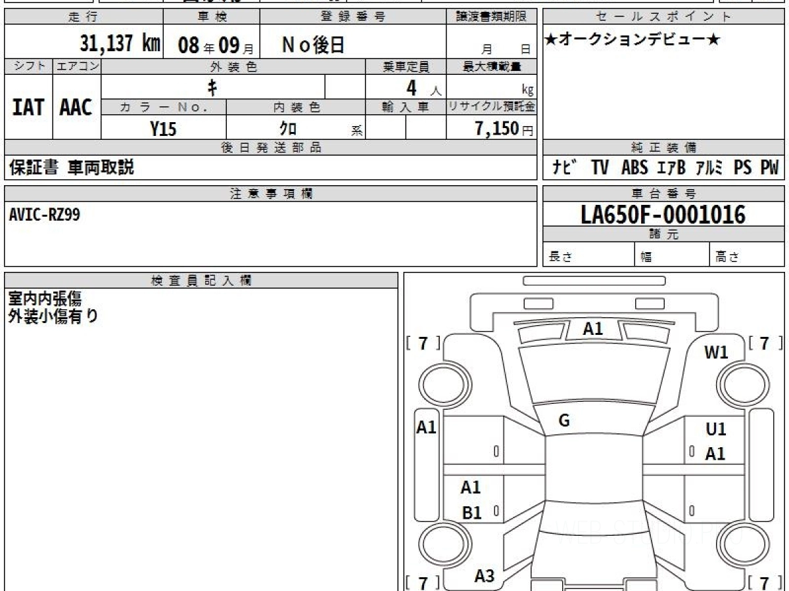Click the 長さ dimension label
The width and height of the screenshot is (789, 591).
[560, 257]
